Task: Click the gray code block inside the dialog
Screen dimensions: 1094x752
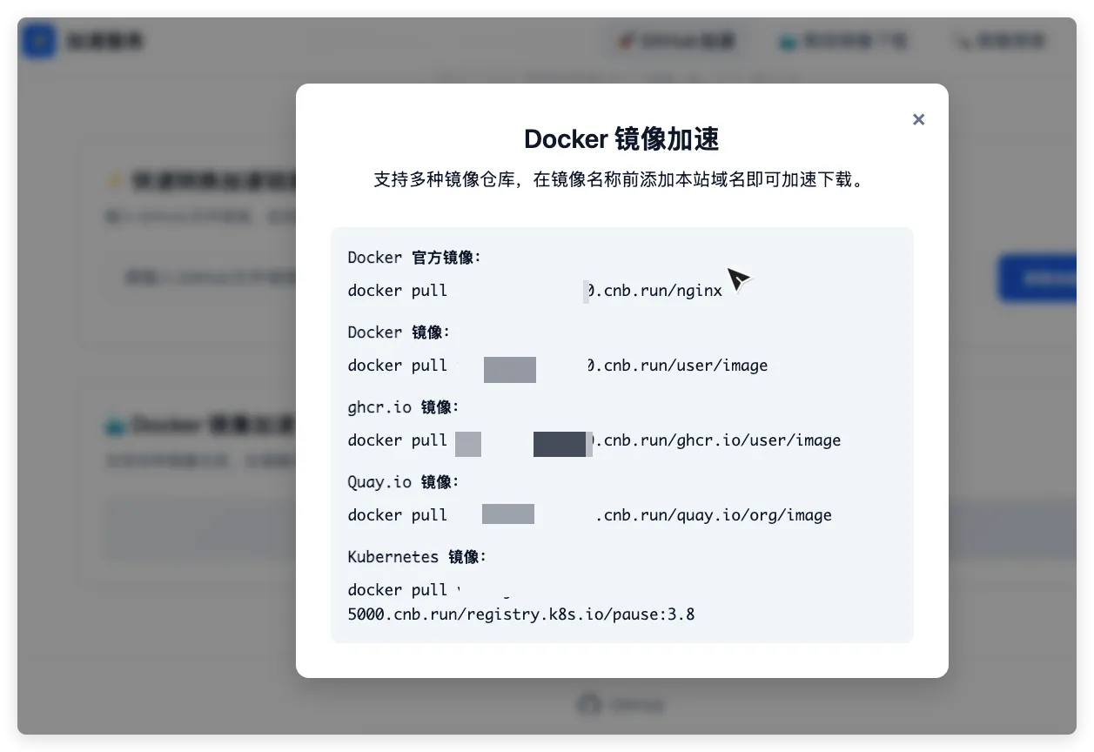Action: 621,433
